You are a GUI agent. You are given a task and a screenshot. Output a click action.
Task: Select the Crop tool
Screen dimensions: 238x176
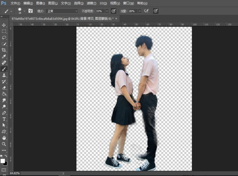[x=4, y=50]
